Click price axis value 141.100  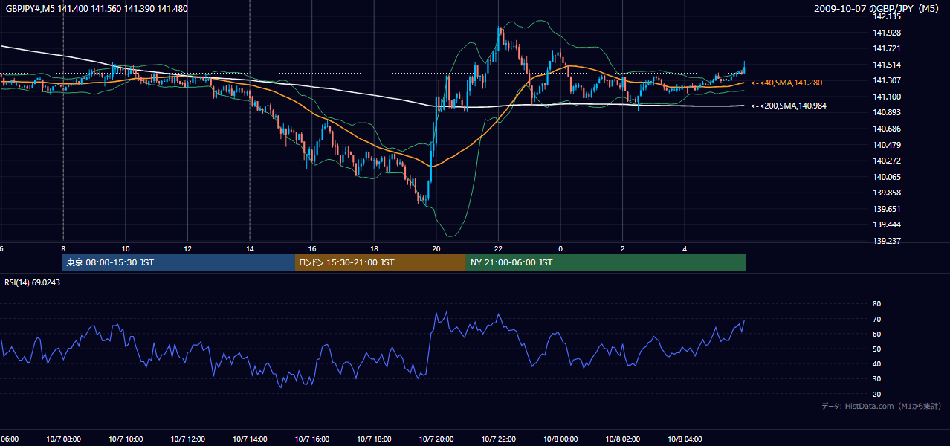pos(888,97)
